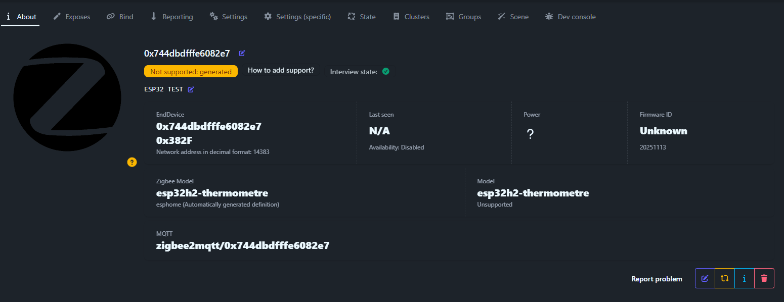This screenshot has height=302, width=784.
Task: Open the Dev console tab
Action: (x=570, y=17)
